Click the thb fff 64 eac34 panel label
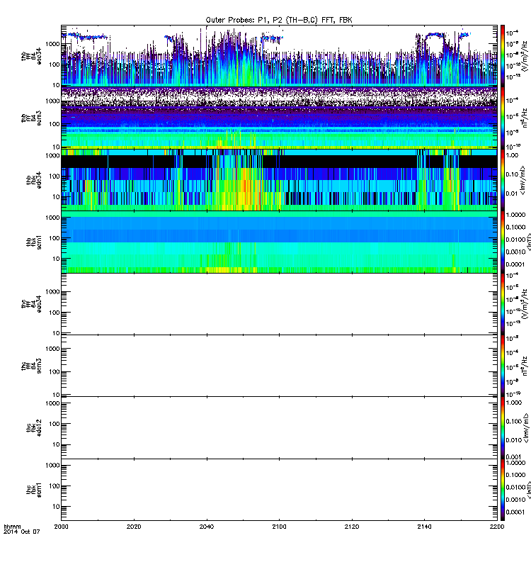This screenshot has height=567, width=531. 31,56
